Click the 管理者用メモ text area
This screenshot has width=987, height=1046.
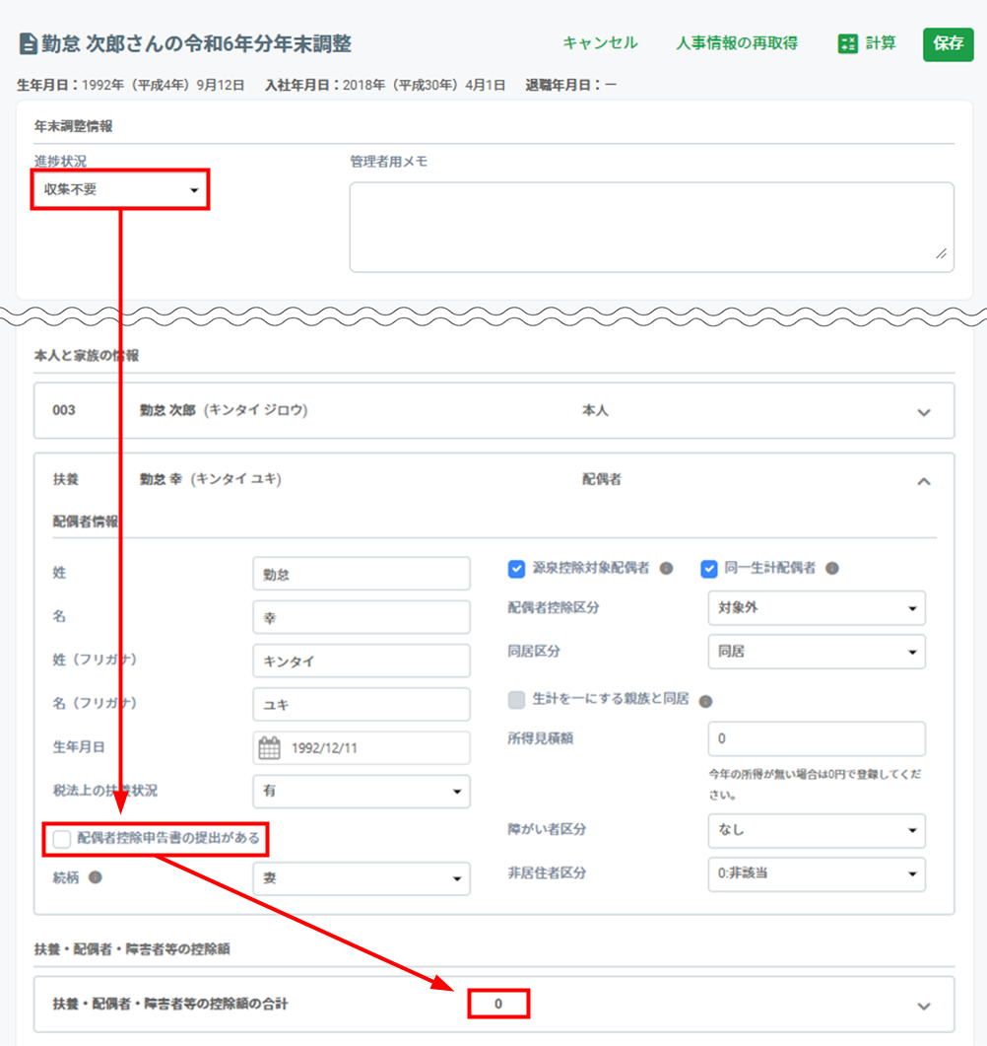point(652,228)
